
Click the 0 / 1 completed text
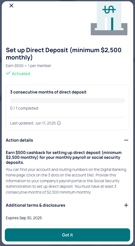pyautogui.click(x=24, y=108)
